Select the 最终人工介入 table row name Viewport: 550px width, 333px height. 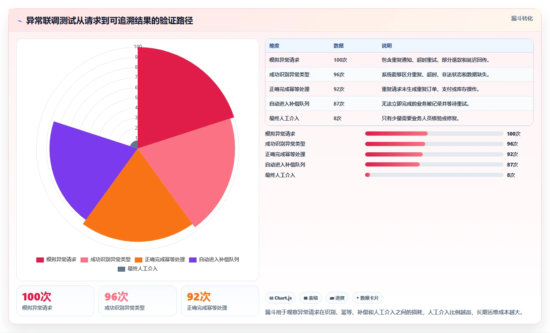[284, 119]
